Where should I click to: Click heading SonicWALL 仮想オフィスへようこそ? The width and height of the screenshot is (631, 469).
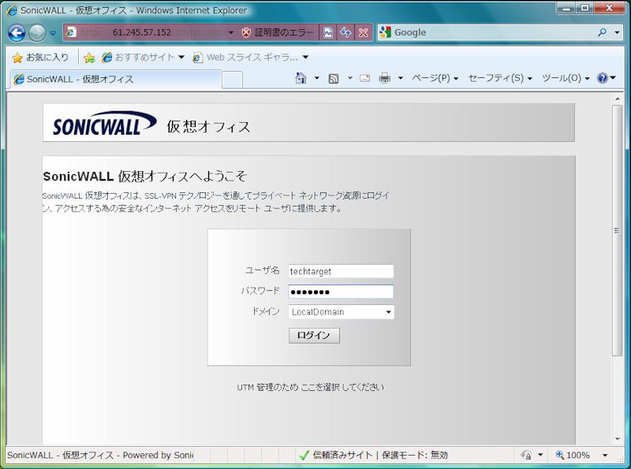[x=145, y=177]
